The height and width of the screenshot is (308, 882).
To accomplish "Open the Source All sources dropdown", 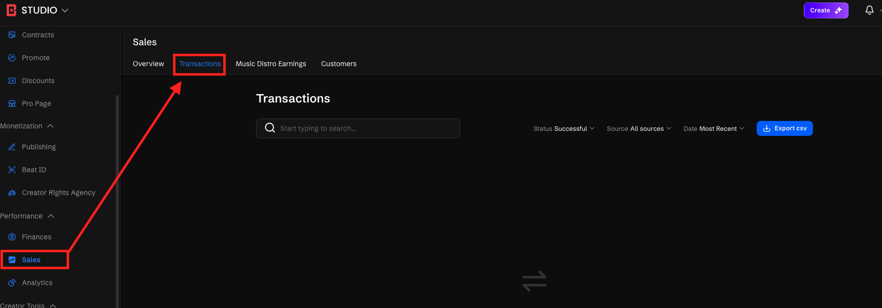I will tap(639, 128).
